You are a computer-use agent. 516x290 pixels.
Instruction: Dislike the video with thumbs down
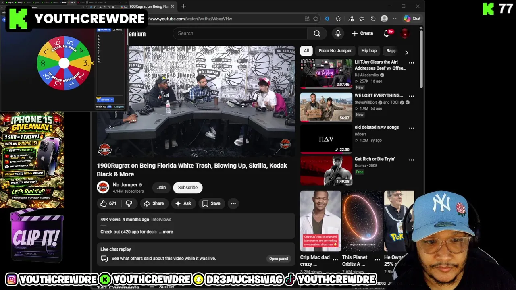point(129,203)
